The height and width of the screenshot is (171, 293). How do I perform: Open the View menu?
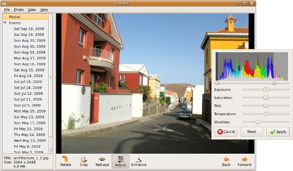32,10
